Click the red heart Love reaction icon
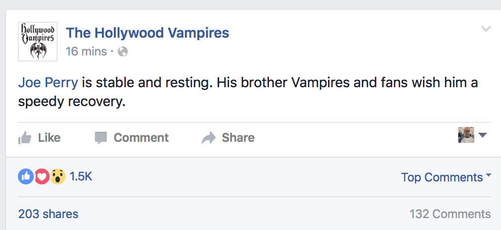Viewport: 501px width, 230px height. [x=42, y=176]
